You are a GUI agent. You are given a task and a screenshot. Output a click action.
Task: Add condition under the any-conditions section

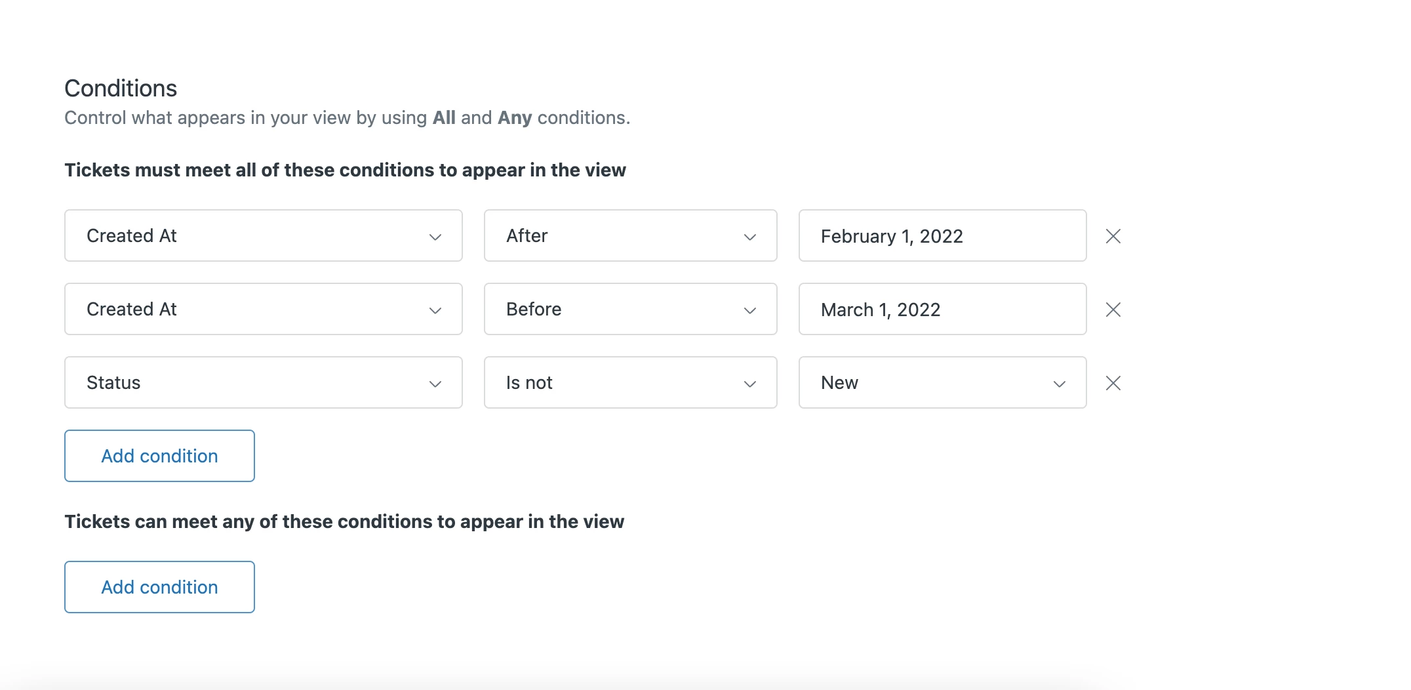159,587
